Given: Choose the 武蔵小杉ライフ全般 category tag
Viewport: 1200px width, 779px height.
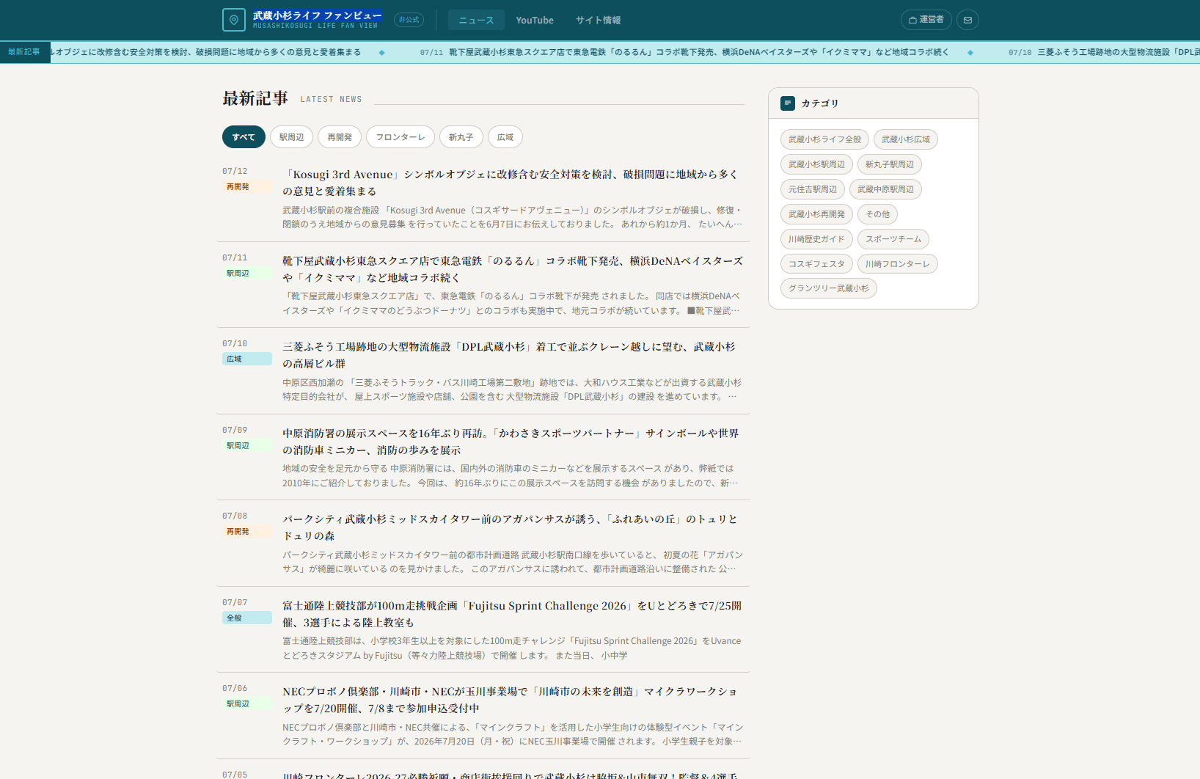Looking at the screenshot, I should coord(824,139).
